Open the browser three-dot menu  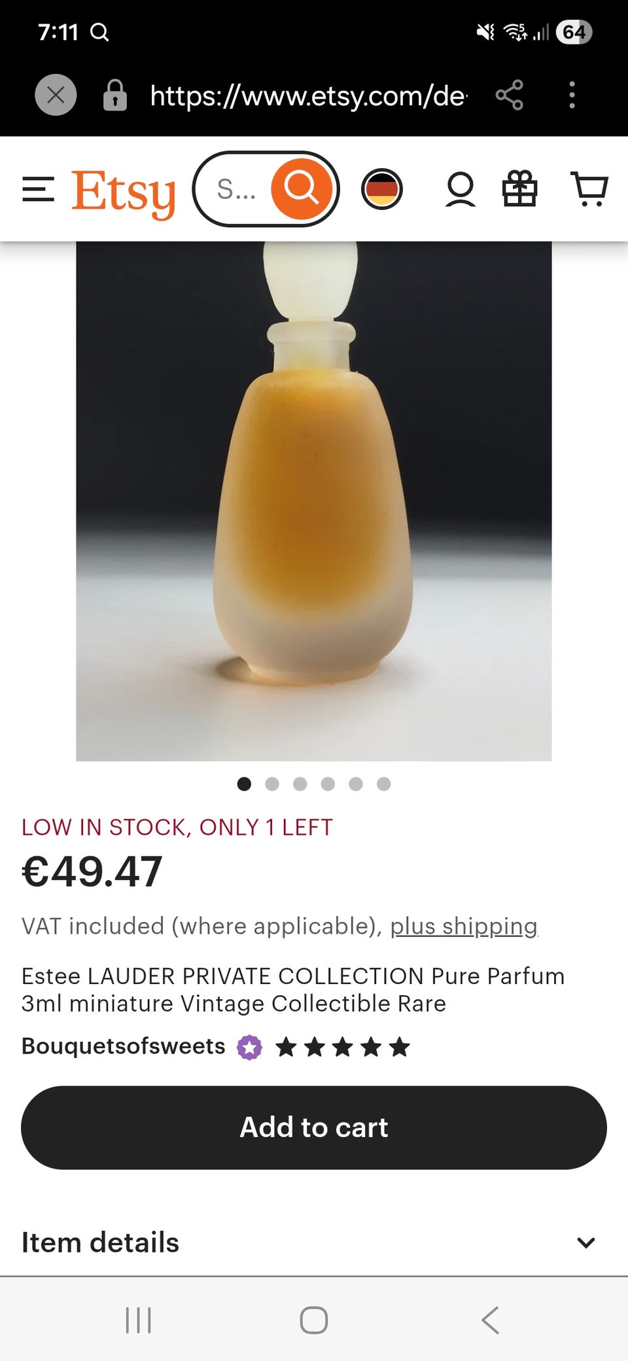(x=572, y=96)
